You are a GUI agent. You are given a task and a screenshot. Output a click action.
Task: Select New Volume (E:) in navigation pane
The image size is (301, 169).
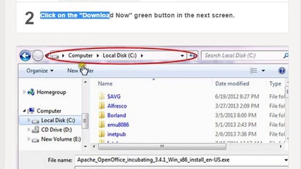pyautogui.click(x=61, y=139)
